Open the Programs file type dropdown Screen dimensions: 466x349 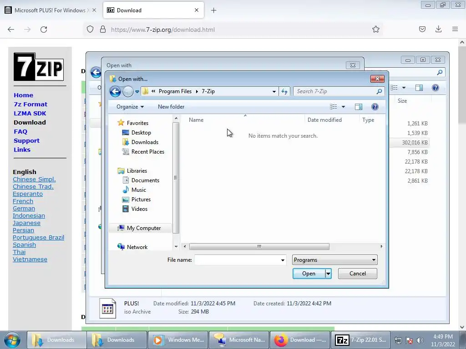pos(334,260)
